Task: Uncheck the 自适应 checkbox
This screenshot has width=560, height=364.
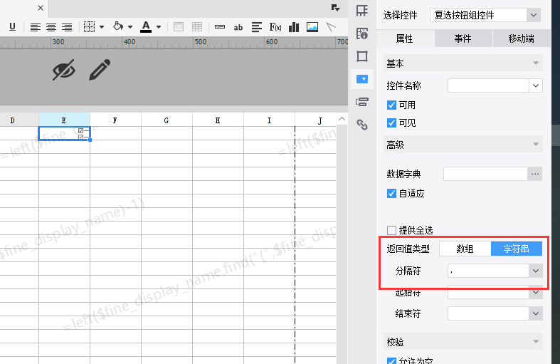Action: coord(391,194)
